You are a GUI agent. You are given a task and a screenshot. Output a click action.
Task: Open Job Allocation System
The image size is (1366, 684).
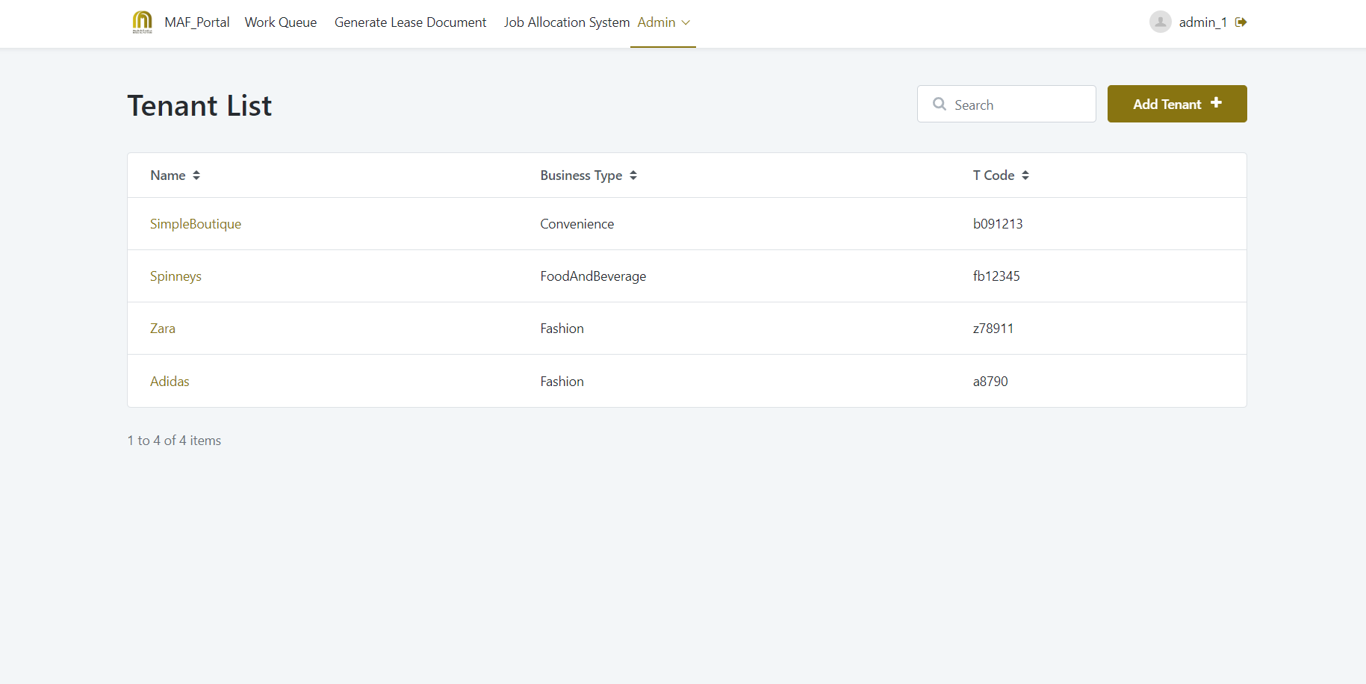[x=567, y=22]
